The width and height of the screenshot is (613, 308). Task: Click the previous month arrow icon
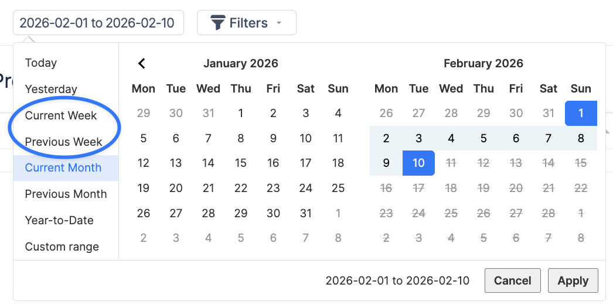tap(141, 63)
